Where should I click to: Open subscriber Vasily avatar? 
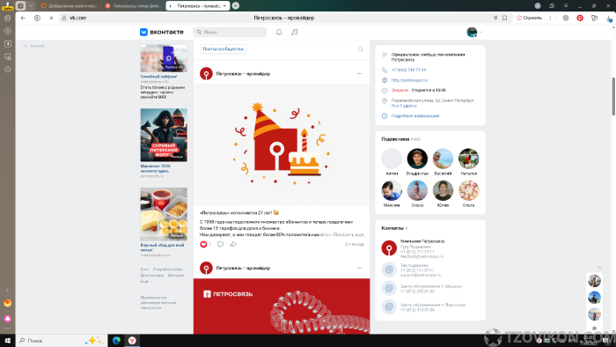[443, 159]
